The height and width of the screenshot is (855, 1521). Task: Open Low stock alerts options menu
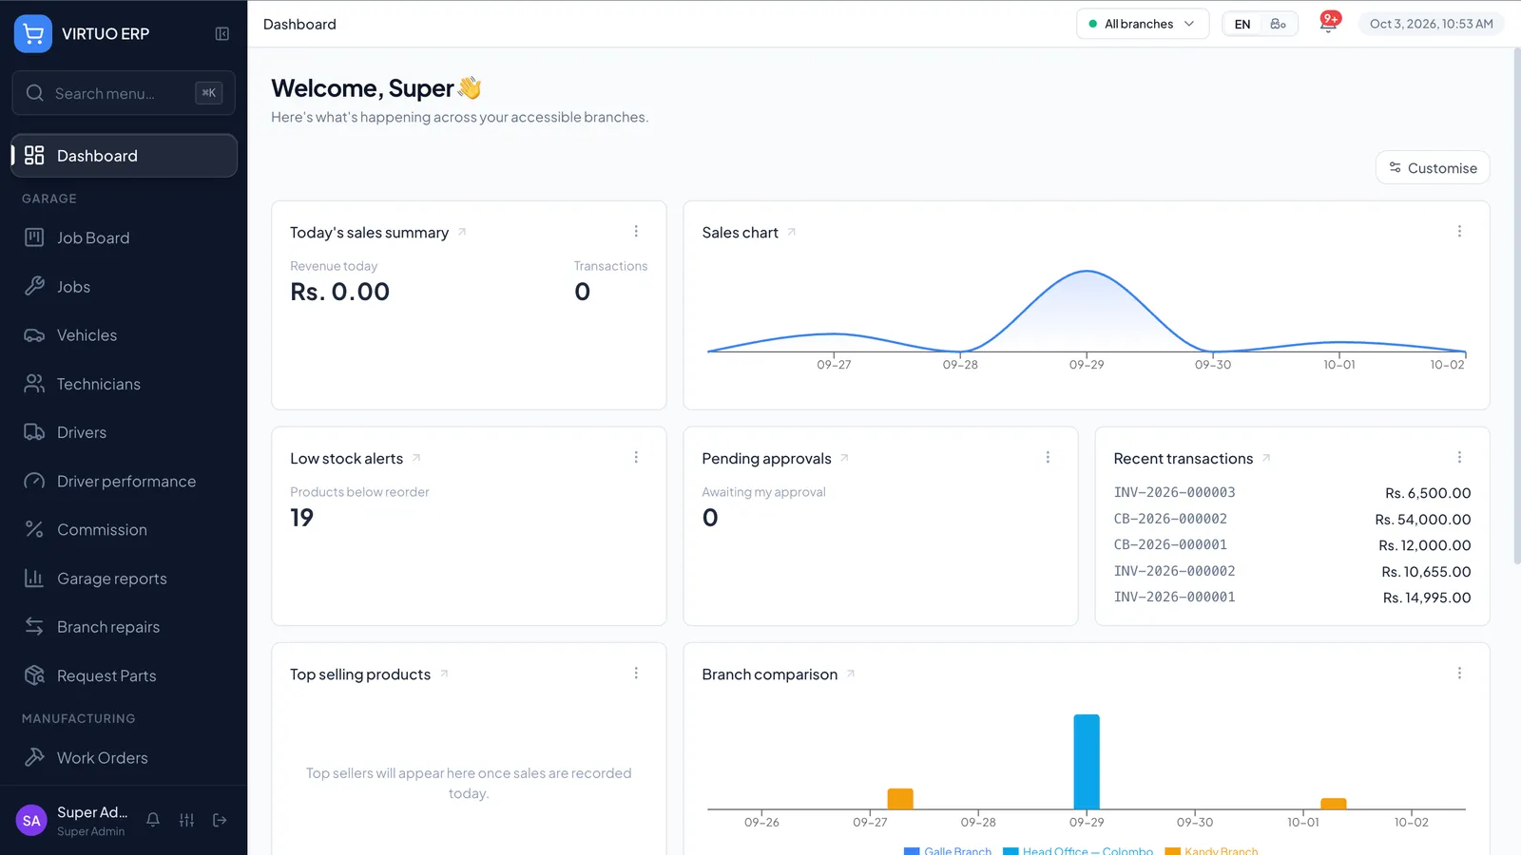coord(636,458)
